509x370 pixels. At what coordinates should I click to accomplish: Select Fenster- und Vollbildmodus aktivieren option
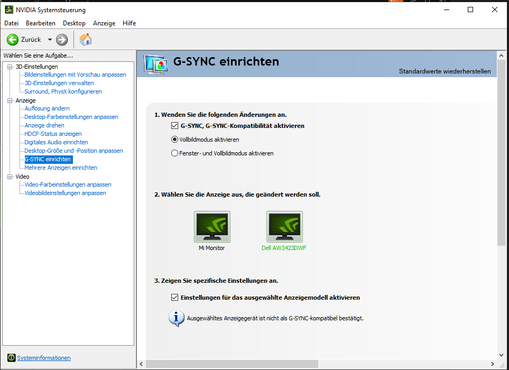pos(174,153)
